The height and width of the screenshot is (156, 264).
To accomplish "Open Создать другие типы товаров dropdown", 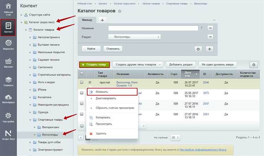I will 138,65.
